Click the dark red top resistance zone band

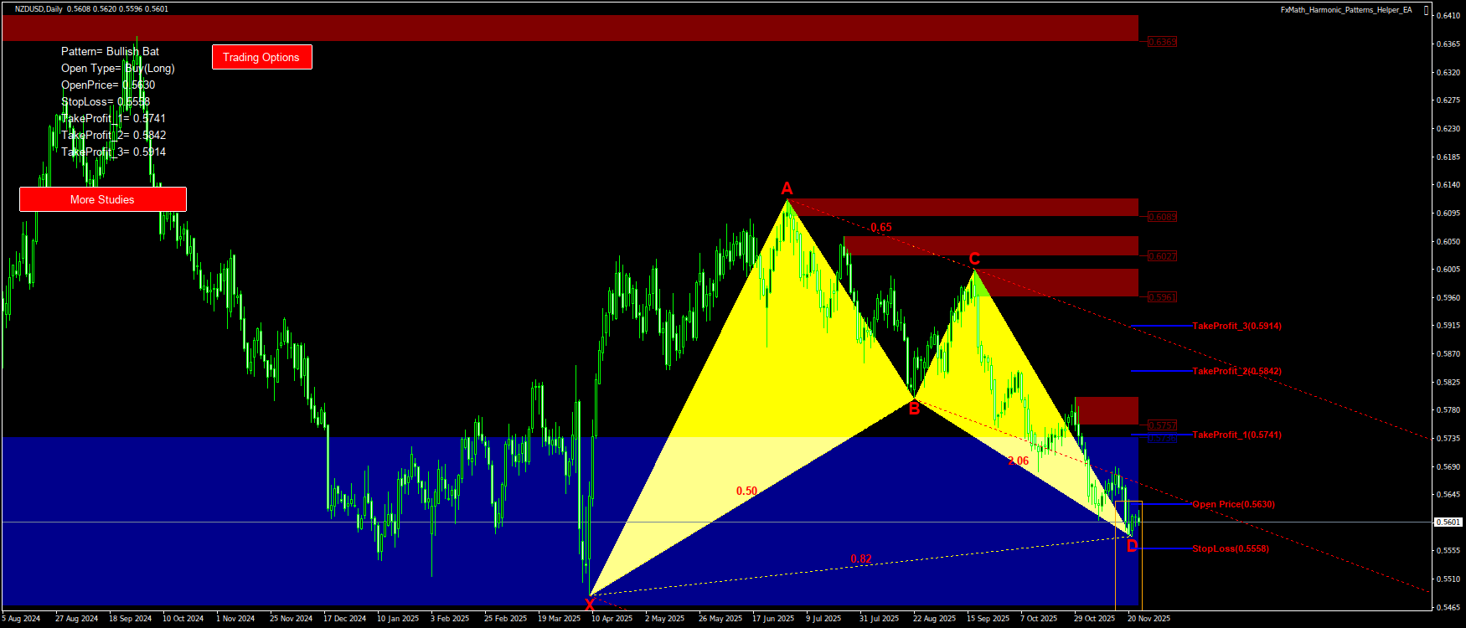[570, 28]
